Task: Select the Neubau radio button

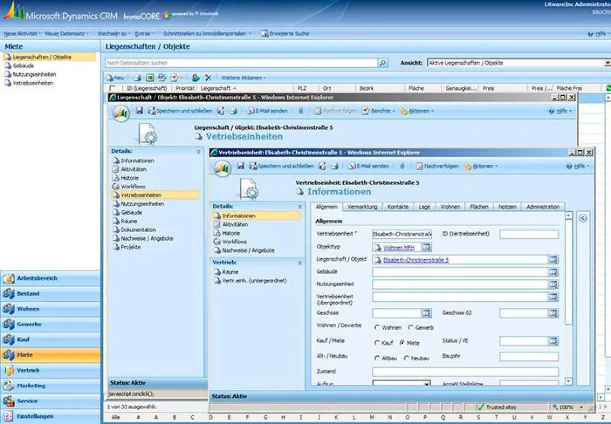Action: click(406, 357)
